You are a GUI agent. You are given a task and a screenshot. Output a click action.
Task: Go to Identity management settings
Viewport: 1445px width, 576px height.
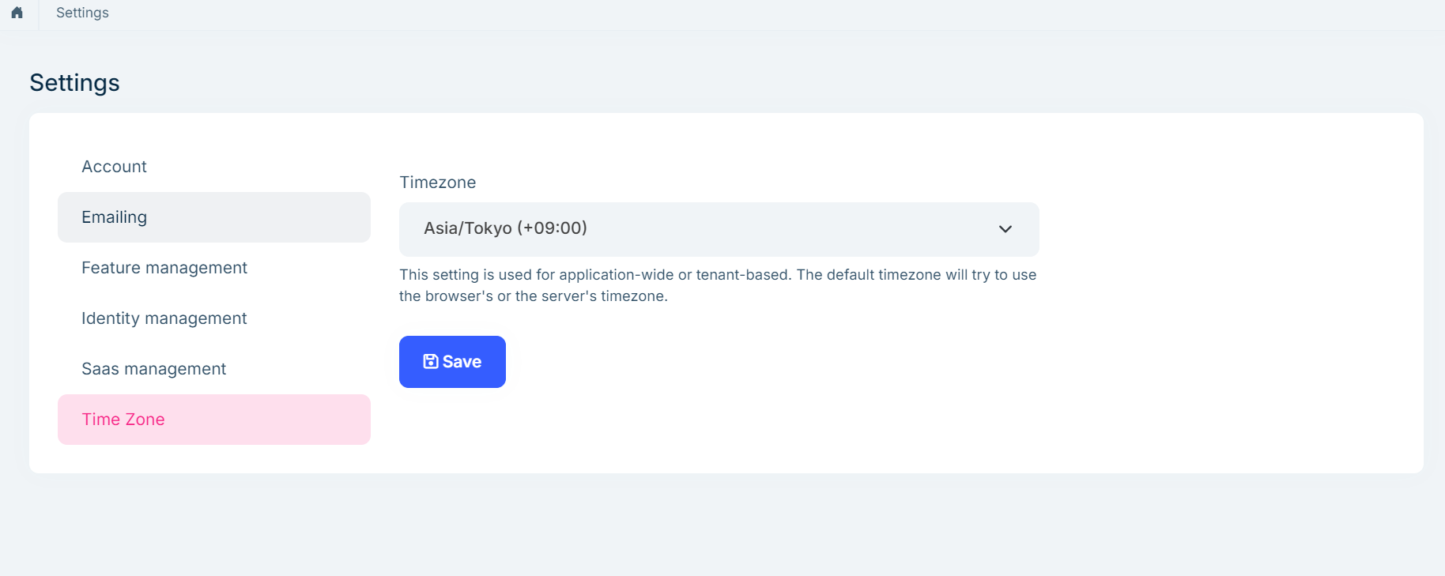164,318
